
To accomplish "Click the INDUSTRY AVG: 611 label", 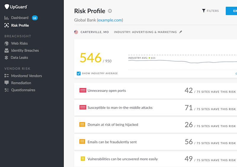I will tap(142, 58).
